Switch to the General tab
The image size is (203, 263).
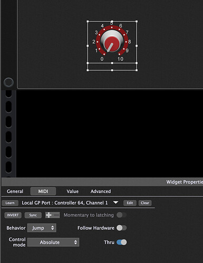(x=15, y=191)
